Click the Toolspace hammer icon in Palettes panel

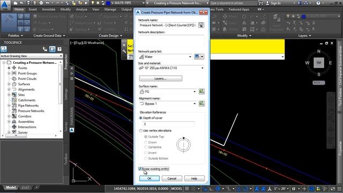pyautogui.click(x=9, y=23)
